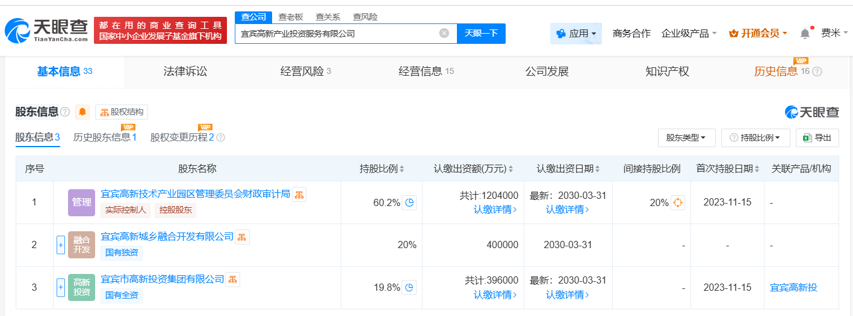This screenshot has width=853, height=316.
Task: Open the 股东类型 dropdown filter
Action: click(x=686, y=138)
